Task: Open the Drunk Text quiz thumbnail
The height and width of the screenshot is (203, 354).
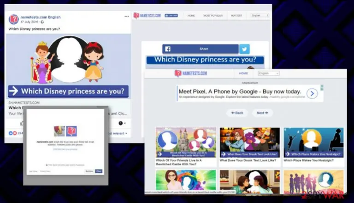Action: point(250,142)
